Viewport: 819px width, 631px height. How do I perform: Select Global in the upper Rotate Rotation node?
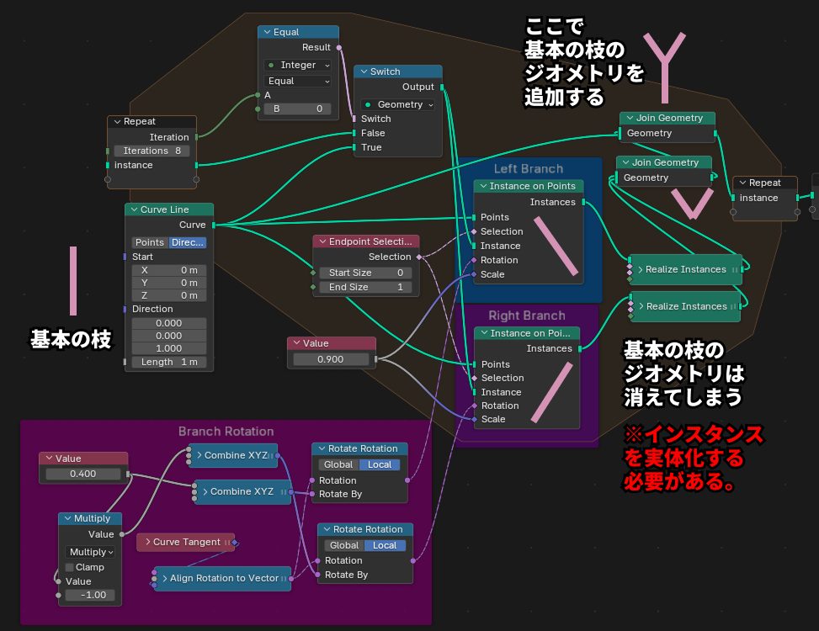(x=338, y=464)
